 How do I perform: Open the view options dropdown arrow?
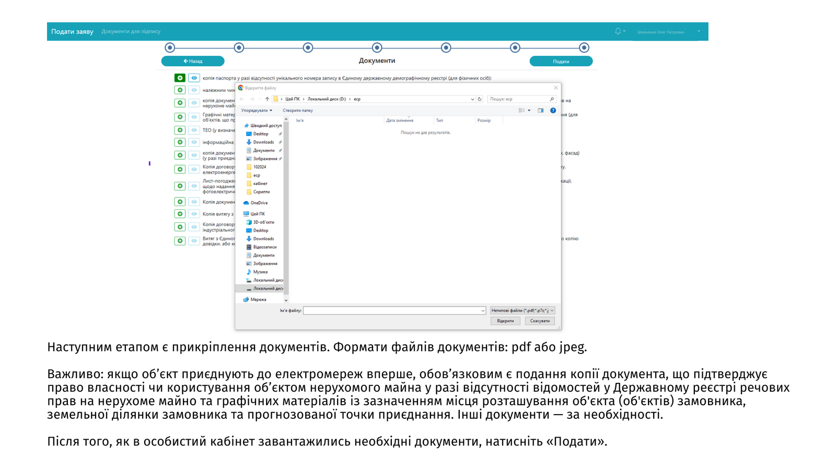coord(529,111)
